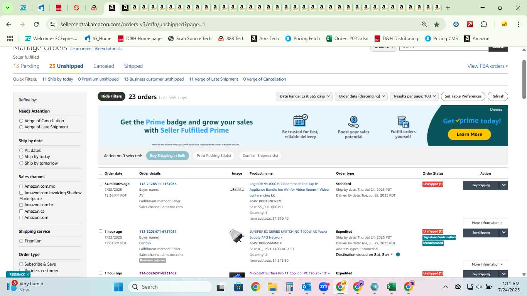Open the Windows Start menu
527x296 pixels.
pos(118,287)
